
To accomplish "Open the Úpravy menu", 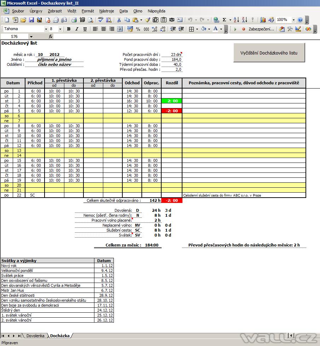I will coord(36,11).
